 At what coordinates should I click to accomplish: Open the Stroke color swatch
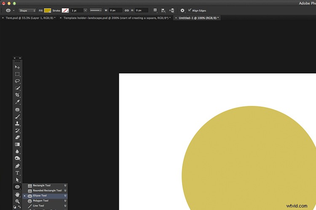click(65, 10)
